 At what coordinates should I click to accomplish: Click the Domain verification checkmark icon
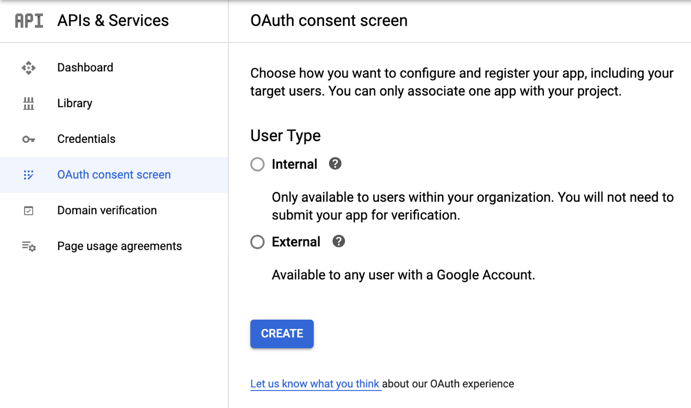click(x=29, y=210)
